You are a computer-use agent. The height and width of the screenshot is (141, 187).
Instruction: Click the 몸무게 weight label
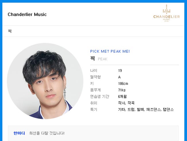(96, 90)
